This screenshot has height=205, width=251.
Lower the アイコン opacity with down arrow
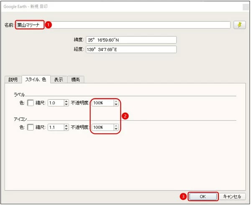coord(116,129)
